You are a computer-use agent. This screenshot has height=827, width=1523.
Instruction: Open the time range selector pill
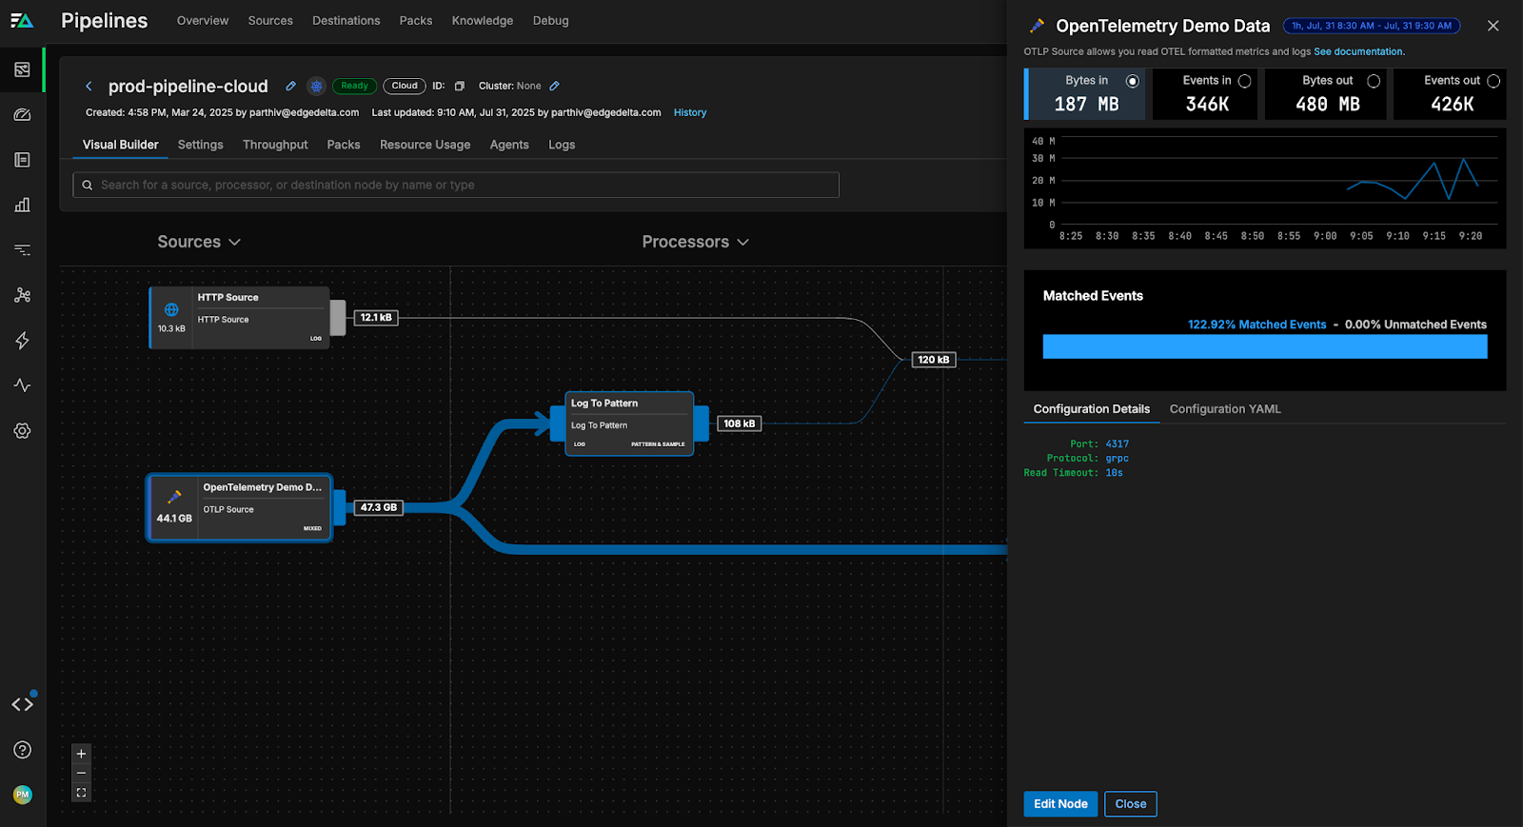tap(1371, 26)
